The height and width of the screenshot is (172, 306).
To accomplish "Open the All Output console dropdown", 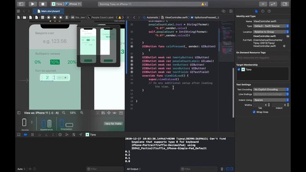I will tap(134, 169).
